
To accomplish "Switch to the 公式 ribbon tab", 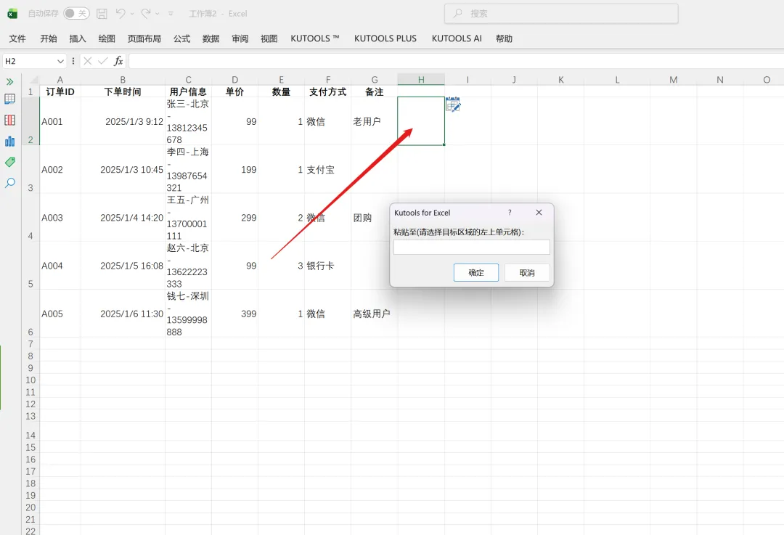I will pyautogui.click(x=181, y=38).
